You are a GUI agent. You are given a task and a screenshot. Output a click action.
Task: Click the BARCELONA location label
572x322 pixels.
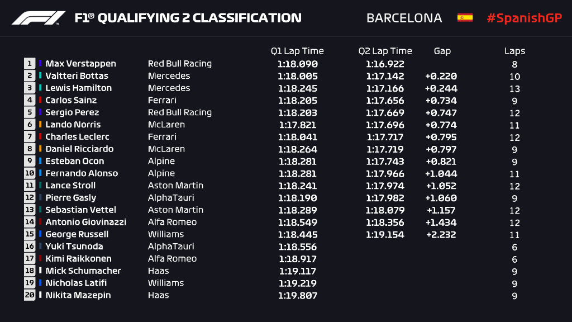click(404, 18)
